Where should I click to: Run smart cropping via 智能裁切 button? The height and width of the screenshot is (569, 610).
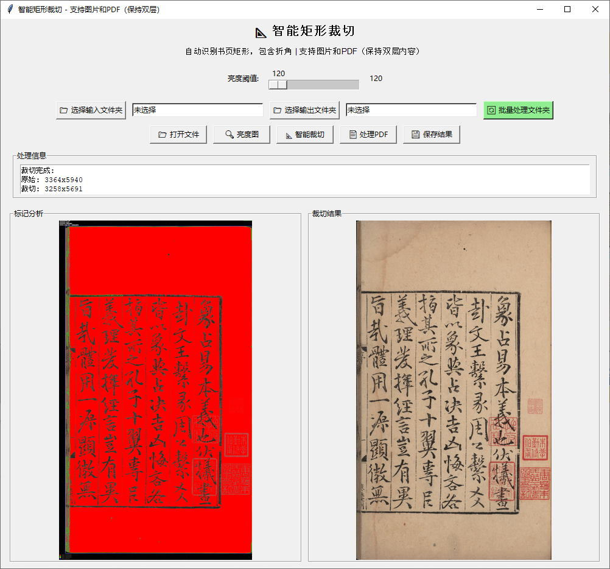[304, 134]
